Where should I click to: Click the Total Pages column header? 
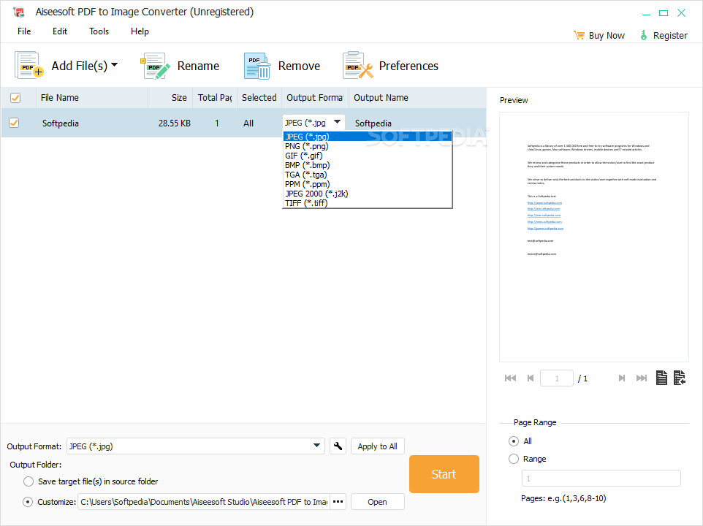(215, 98)
